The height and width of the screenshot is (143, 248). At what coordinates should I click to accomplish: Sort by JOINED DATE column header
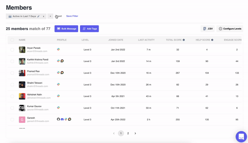coord(116,40)
